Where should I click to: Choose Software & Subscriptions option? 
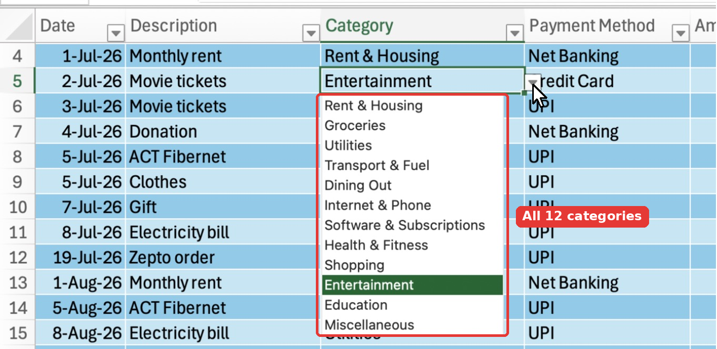pos(412,225)
